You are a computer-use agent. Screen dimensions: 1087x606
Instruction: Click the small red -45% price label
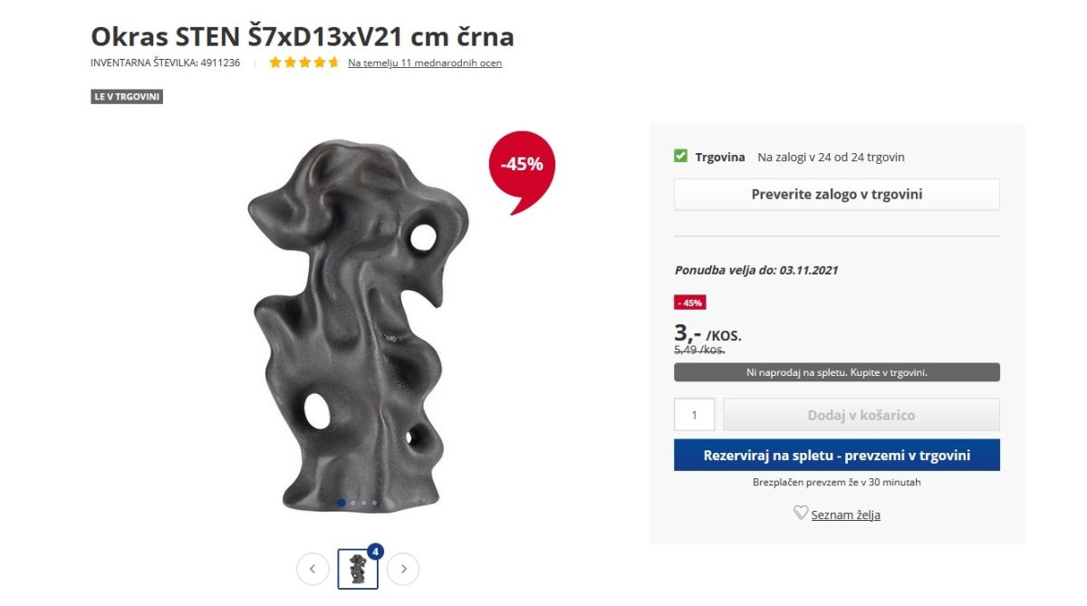[x=689, y=303]
